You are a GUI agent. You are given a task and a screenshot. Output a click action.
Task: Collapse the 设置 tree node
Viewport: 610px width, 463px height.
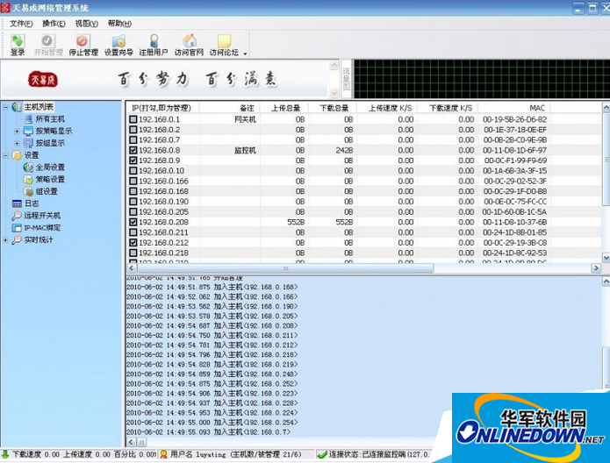point(5,155)
